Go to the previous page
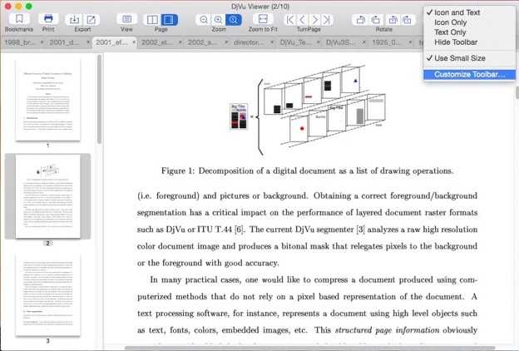The height and width of the screenshot is (351, 519). [x=303, y=20]
